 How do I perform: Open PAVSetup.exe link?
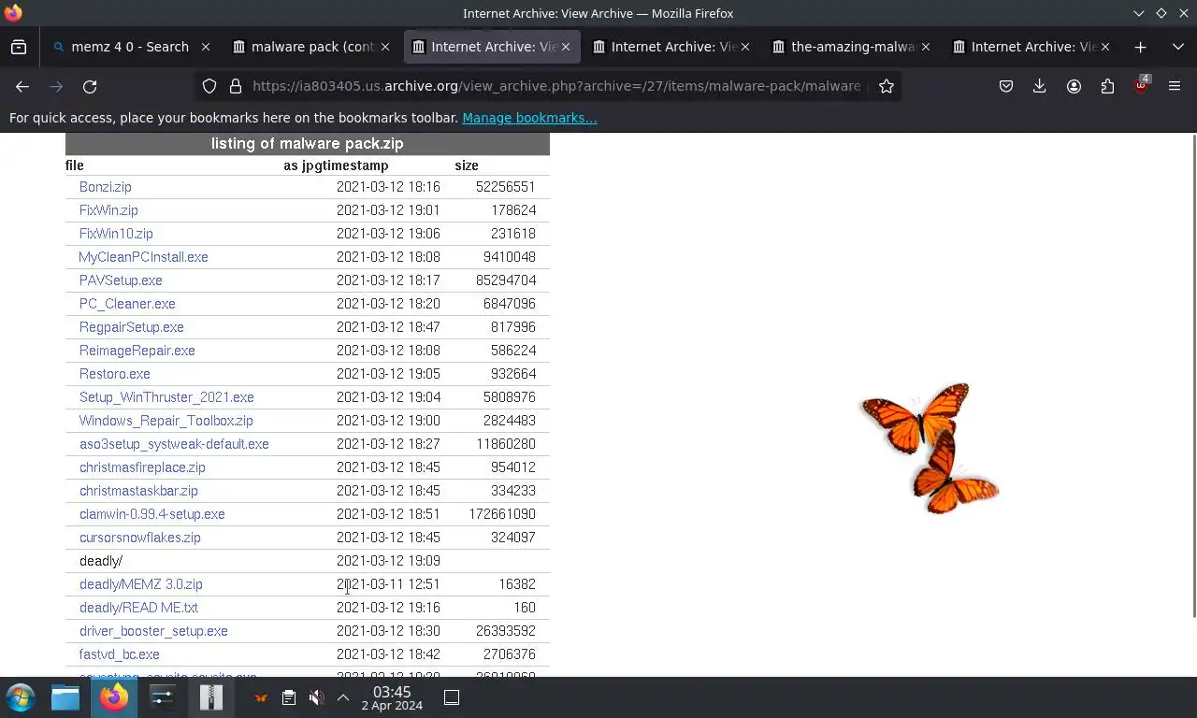[x=121, y=280]
